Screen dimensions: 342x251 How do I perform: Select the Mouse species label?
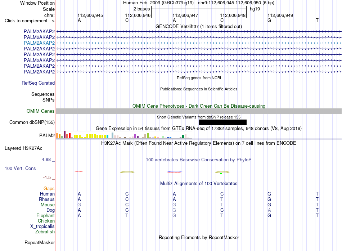point(48,205)
